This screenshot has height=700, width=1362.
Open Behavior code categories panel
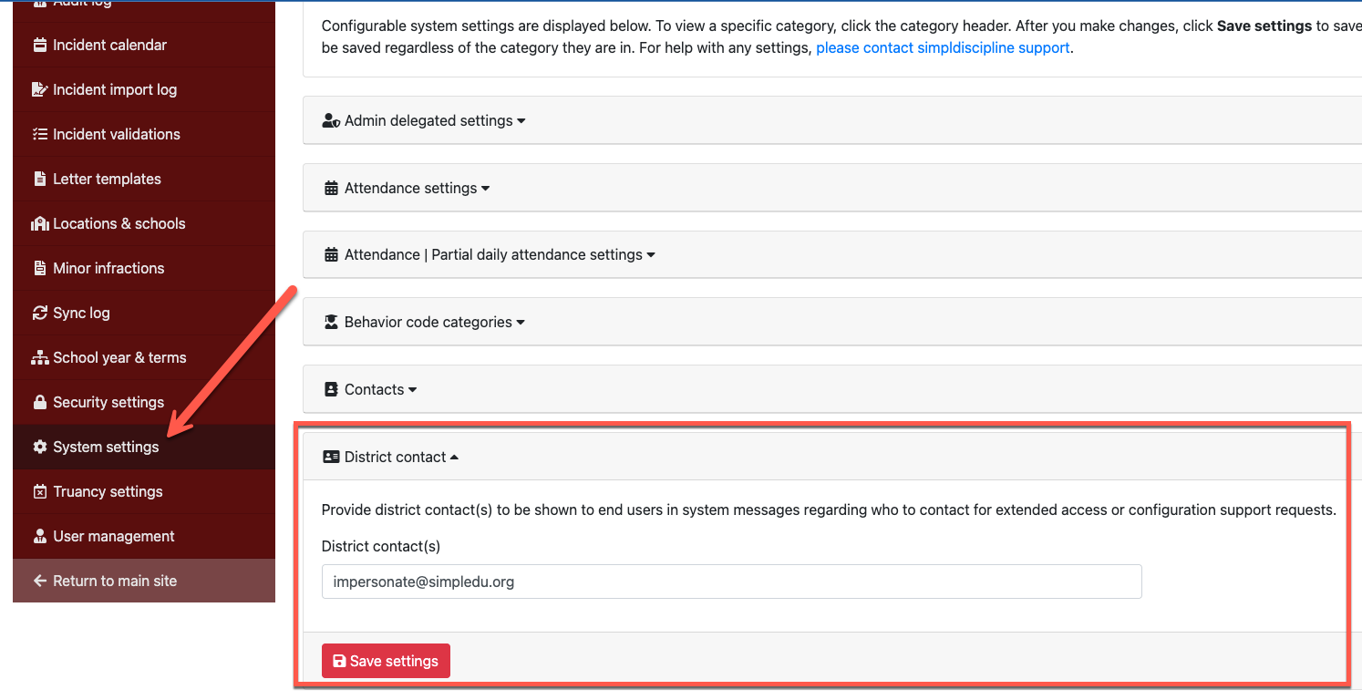[x=425, y=322]
